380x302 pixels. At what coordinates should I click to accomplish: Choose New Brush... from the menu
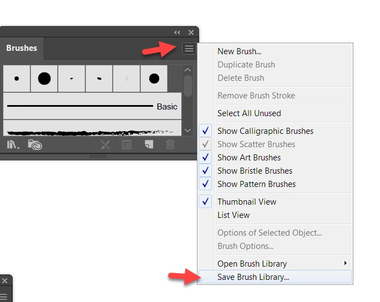click(275, 51)
